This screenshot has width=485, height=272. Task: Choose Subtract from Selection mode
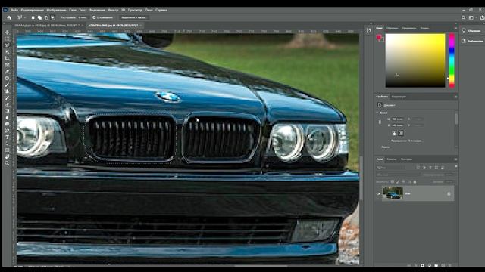pos(46,17)
